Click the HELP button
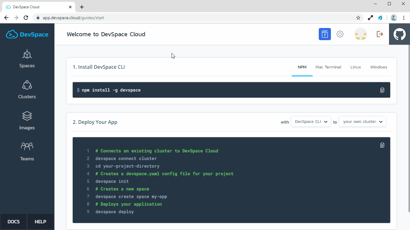Image resolution: width=410 pixels, height=230 pixels. [x=40, y=221]
